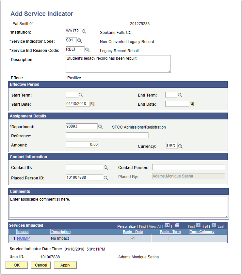Click First in grid navigation
Viewport: 242px width, 275px height.
coord(191,226)
